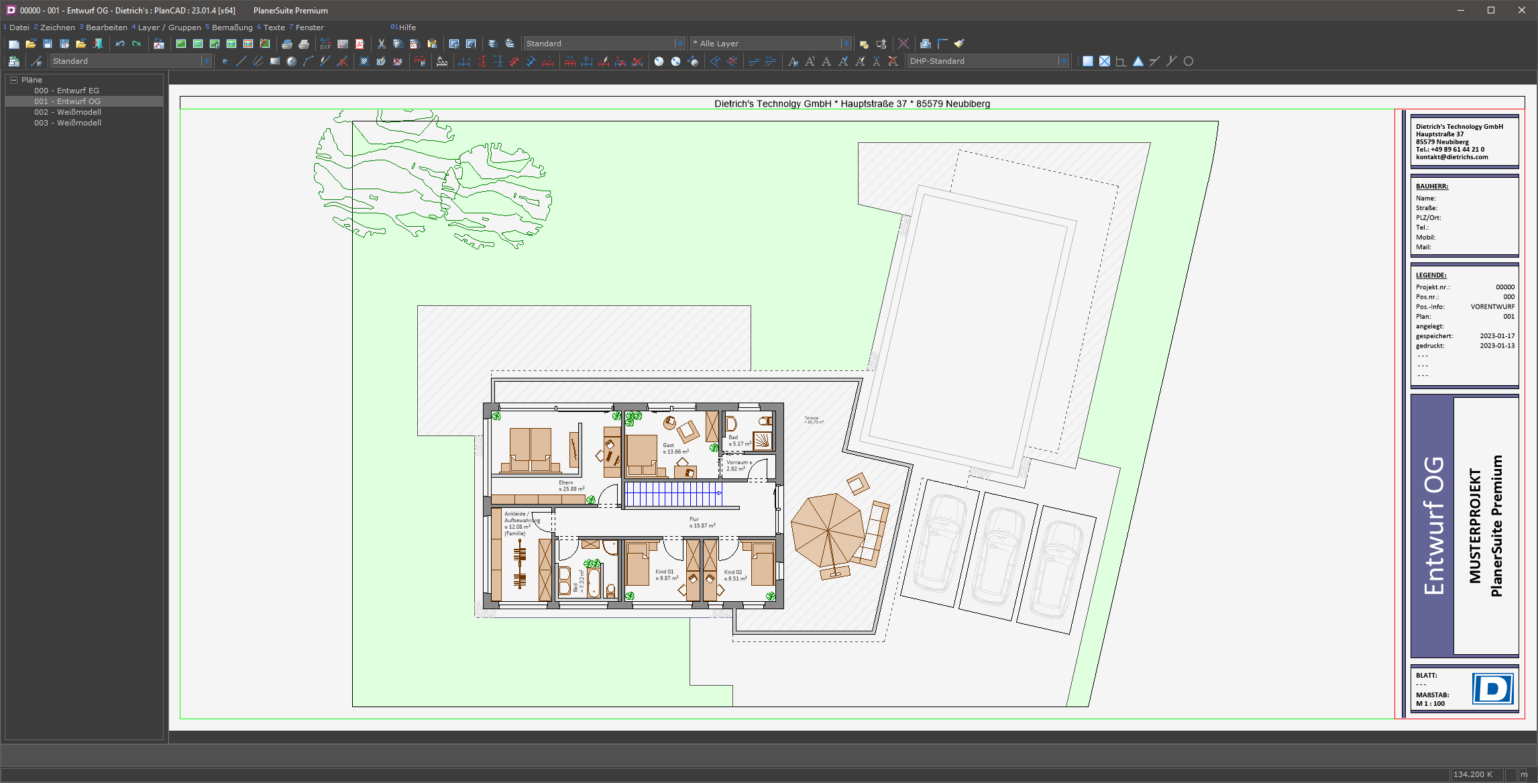The height and width of the screenshot is (783, 1538).
Task: Click the paste clipboard icon
Action: click(432, 44)
